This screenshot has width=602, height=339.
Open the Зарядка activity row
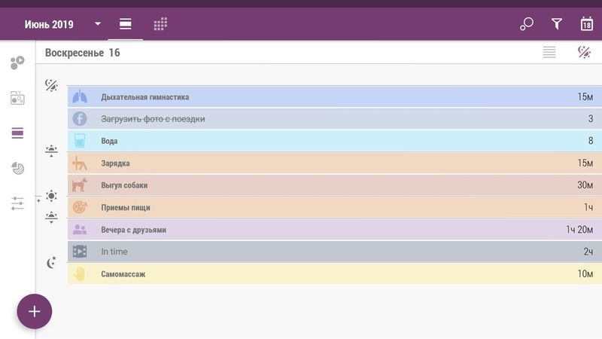[335, 163]
